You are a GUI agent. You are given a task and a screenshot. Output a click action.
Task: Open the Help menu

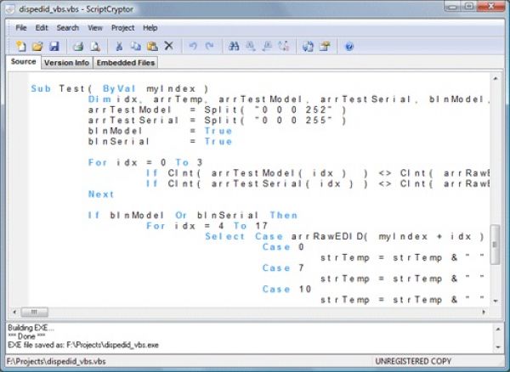(150, 28)
